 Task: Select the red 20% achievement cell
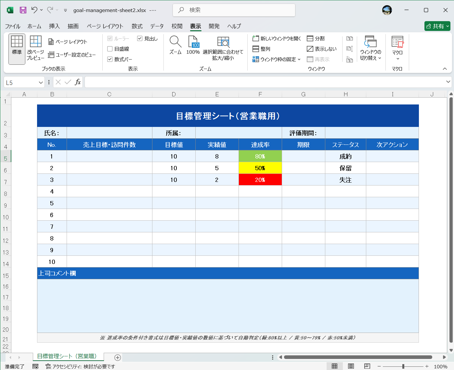pyautogui.click(x=260, y=180)
